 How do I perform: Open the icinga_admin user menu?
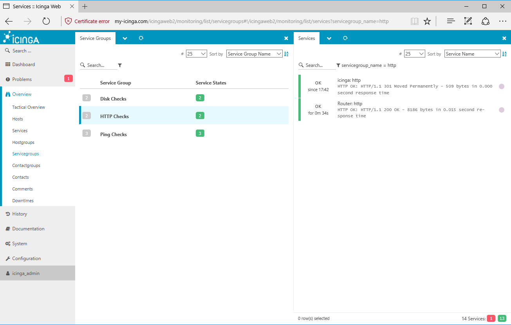point(26,273)
